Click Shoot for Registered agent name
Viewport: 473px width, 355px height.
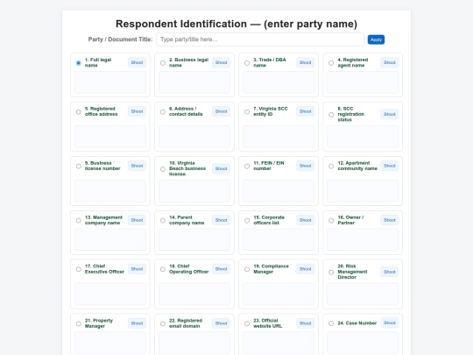[390, 62]
